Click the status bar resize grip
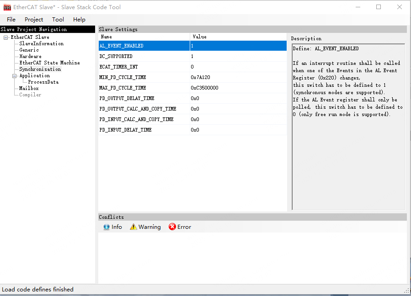This screenshot has width=411, height=296. pos(407,290)
